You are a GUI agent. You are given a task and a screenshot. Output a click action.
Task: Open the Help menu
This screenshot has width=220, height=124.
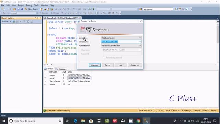52,6
